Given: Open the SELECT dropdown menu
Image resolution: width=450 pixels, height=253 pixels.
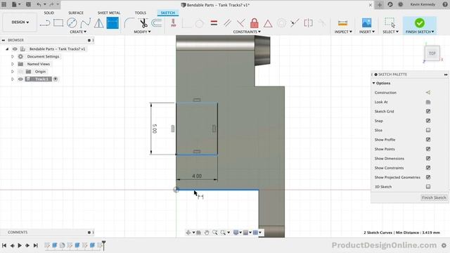Looking at the screenshot, I should tap(390, 32).
